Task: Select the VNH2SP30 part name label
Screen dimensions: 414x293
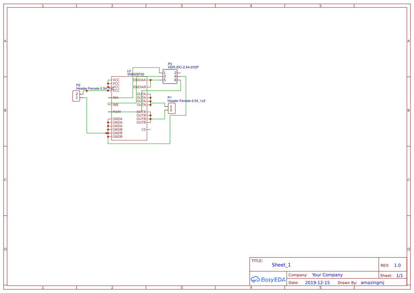Action: pos(136,74)
